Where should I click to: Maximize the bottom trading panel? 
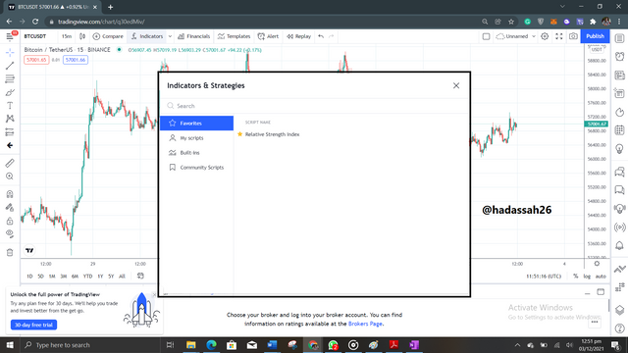tap(601, 292)
